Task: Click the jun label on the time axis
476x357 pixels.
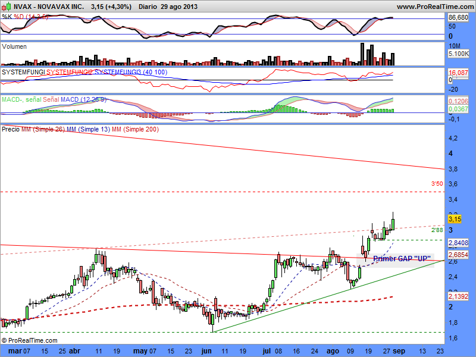Action: click(x=206, y=351)
